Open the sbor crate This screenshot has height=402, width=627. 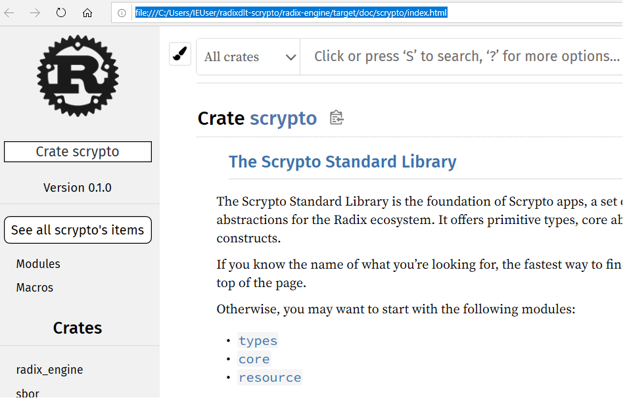pos(28,393)
